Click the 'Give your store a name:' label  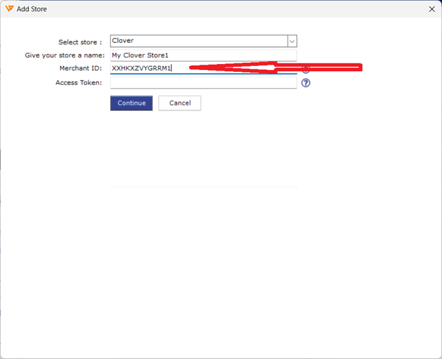point(65,55)
